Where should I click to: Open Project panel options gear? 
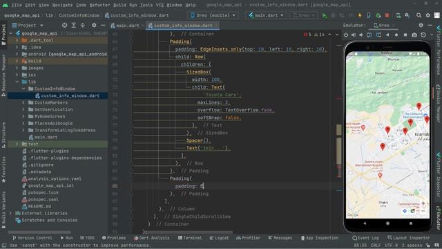coord(94,26)
